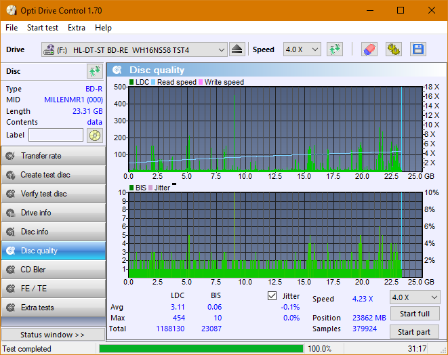Toggle the Jitter checkbox

(272, 296)
